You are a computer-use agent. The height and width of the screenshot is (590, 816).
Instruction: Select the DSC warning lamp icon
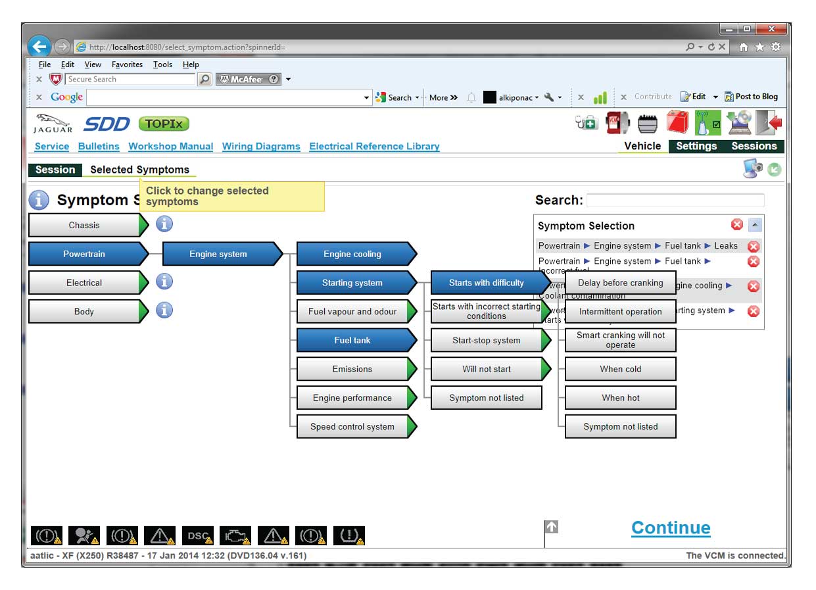coord(197,535)
